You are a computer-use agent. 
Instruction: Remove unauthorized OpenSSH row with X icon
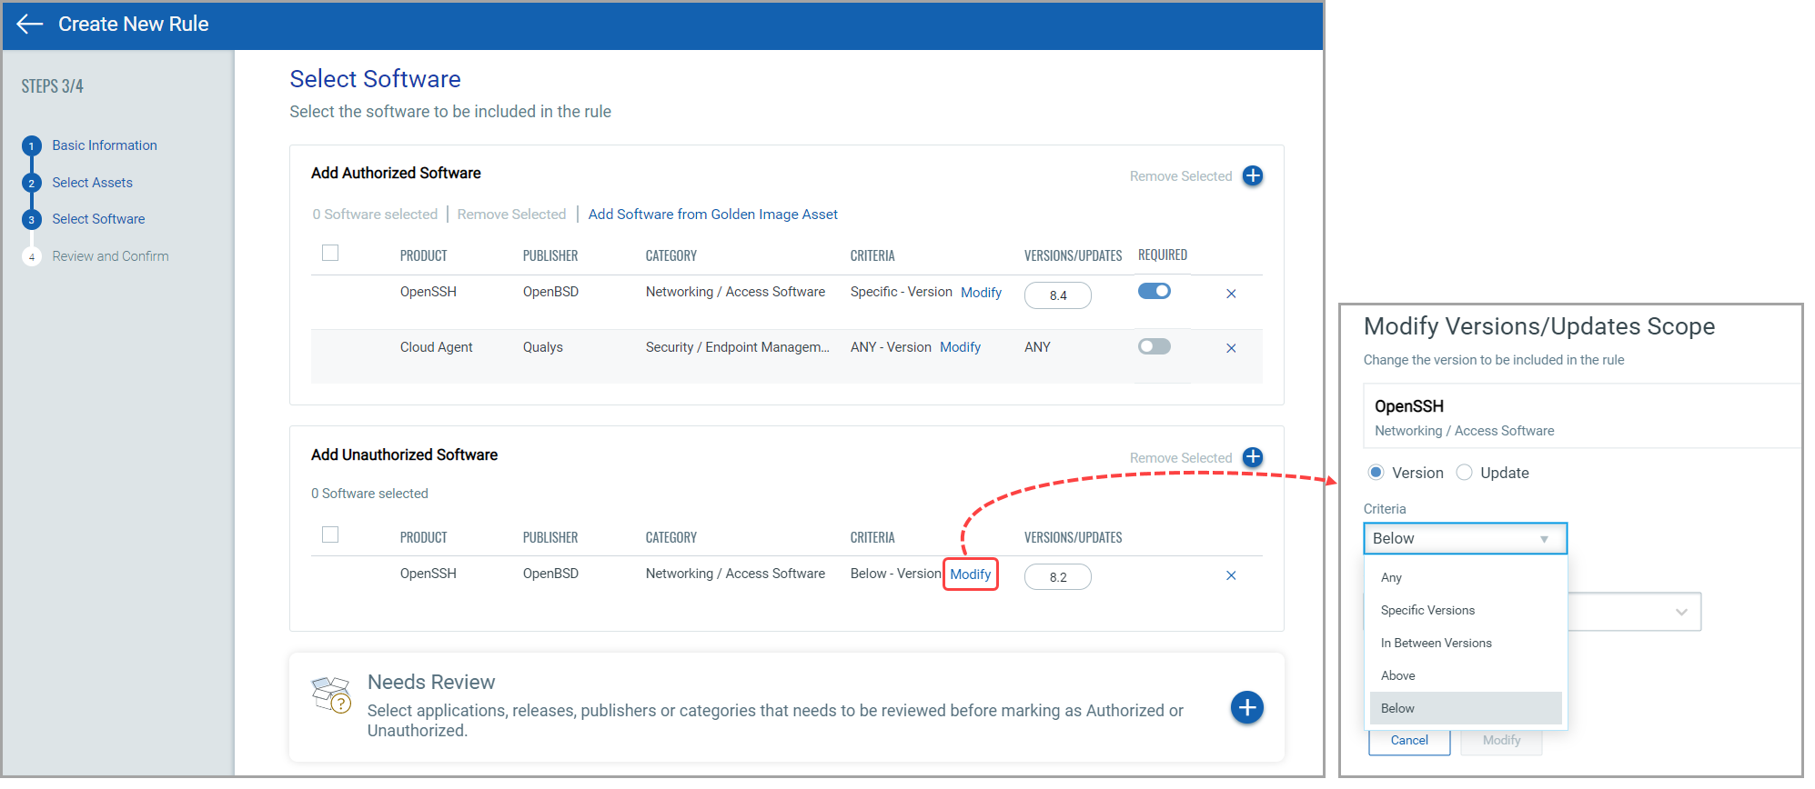point(1231,575)
